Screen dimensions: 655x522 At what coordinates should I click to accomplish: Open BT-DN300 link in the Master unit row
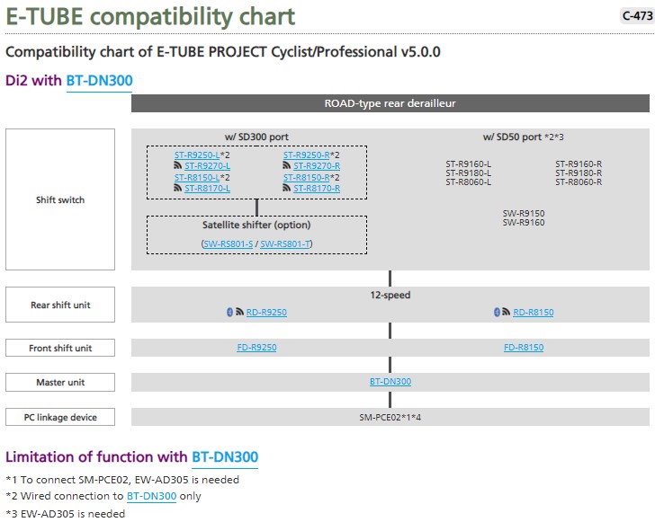tap(390, 382)
